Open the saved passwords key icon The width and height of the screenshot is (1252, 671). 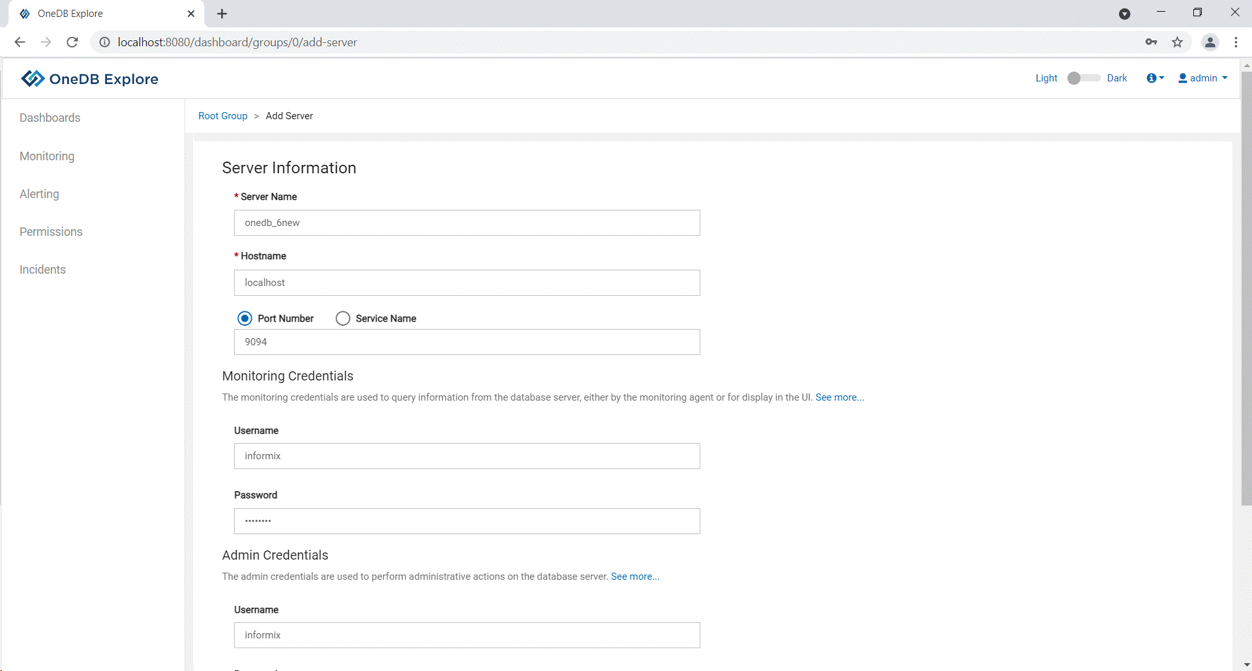tap(1151, 42)
